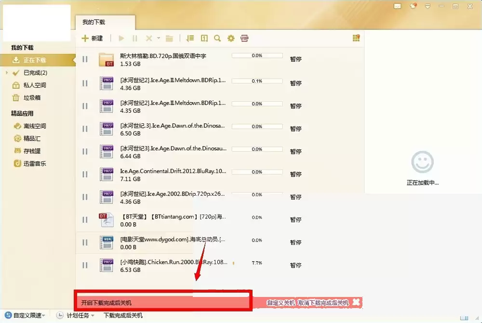This screenshot has height=323, width=482.
Task: Click 自定义关机 link
Action: (x=281, y=303)
